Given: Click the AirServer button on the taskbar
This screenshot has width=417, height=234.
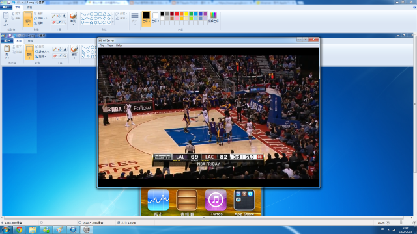Looking at the screenshot, I should point(87,229).
